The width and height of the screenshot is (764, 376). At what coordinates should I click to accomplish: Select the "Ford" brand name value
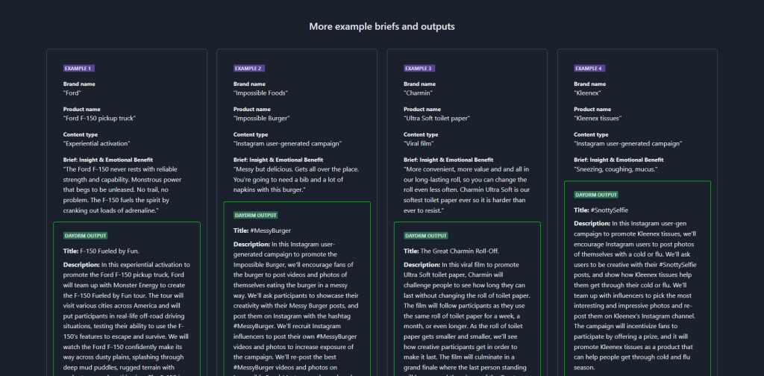[x=73, y=93]
